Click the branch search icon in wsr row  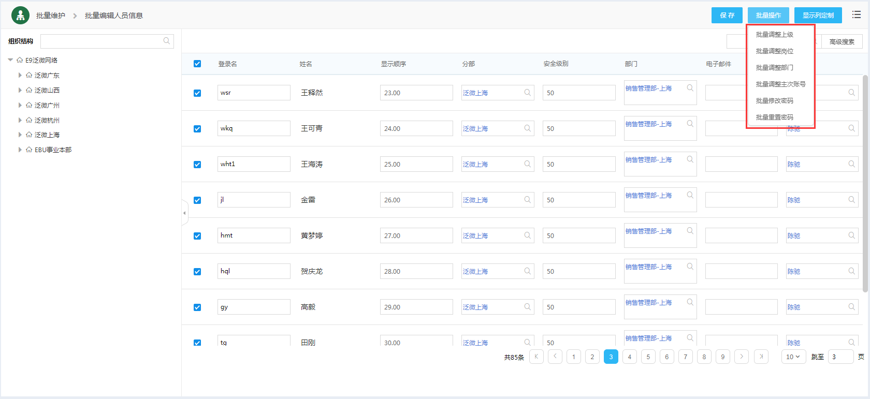point(527,93)
